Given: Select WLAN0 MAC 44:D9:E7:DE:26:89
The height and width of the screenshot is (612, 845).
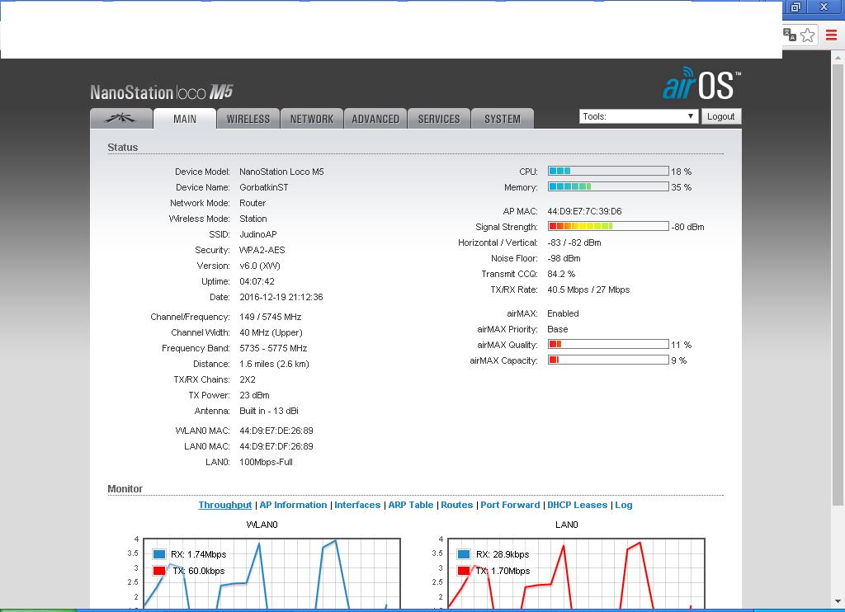Looking at the screenshot, I should click(x=276, y=431).
